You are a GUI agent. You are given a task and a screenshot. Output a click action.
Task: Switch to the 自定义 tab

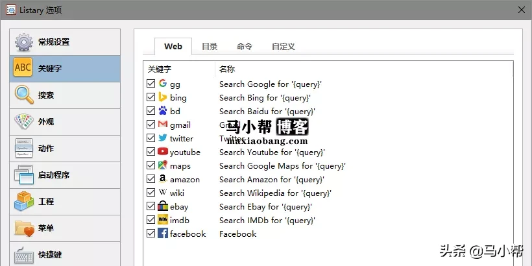pyautogui.click(x=284, y=47)
